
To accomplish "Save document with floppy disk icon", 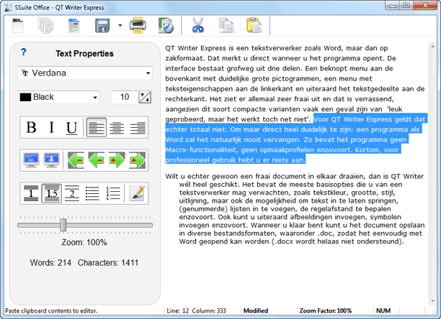I will point(102,26).
